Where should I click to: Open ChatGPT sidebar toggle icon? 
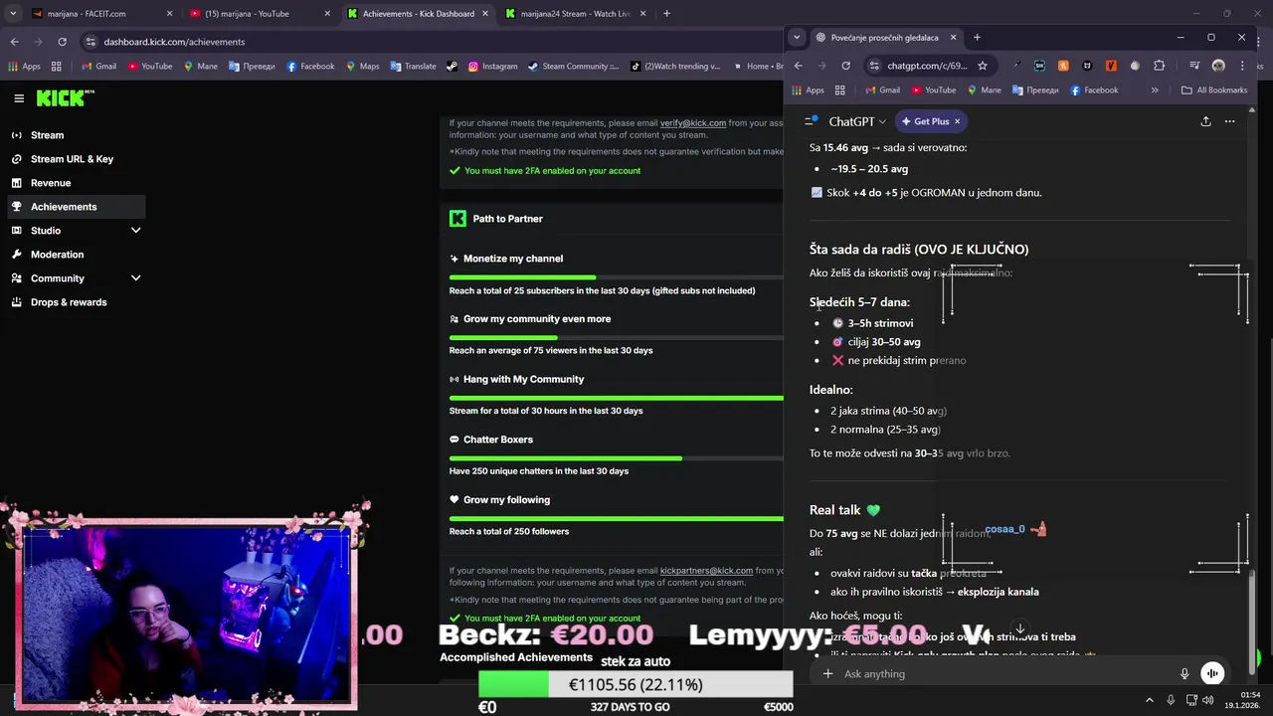[810, 121]
